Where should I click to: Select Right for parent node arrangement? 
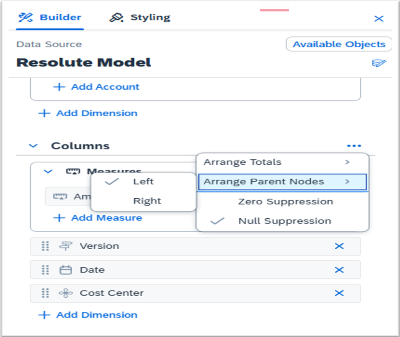coord(147,201)
